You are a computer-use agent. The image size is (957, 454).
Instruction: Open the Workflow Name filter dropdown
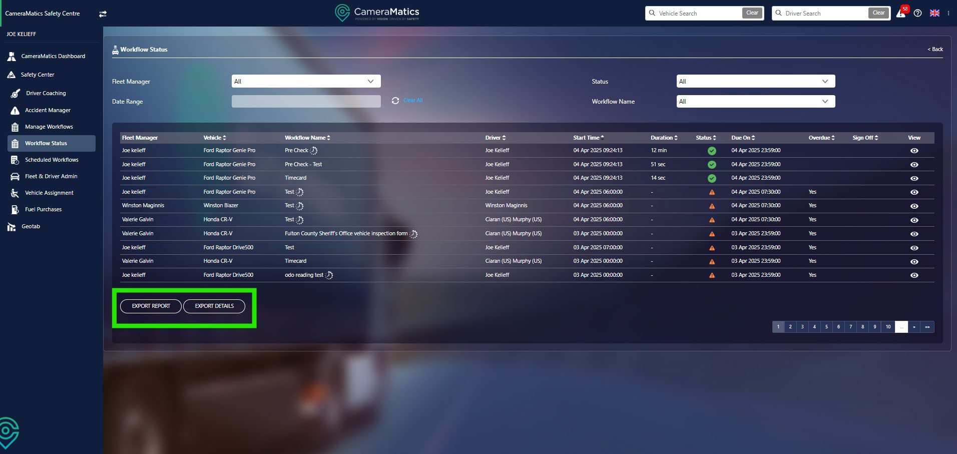tap(755, 102)
